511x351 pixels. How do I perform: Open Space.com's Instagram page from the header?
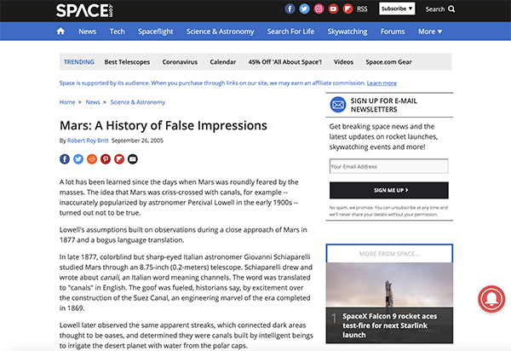tap(319, 9)
